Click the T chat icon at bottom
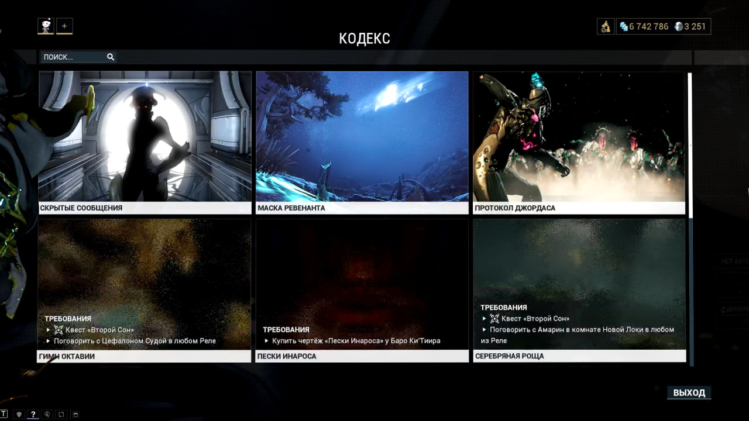The height and width of the screenshot is (421, 749). pyautogui.click(x=4, y=414)
